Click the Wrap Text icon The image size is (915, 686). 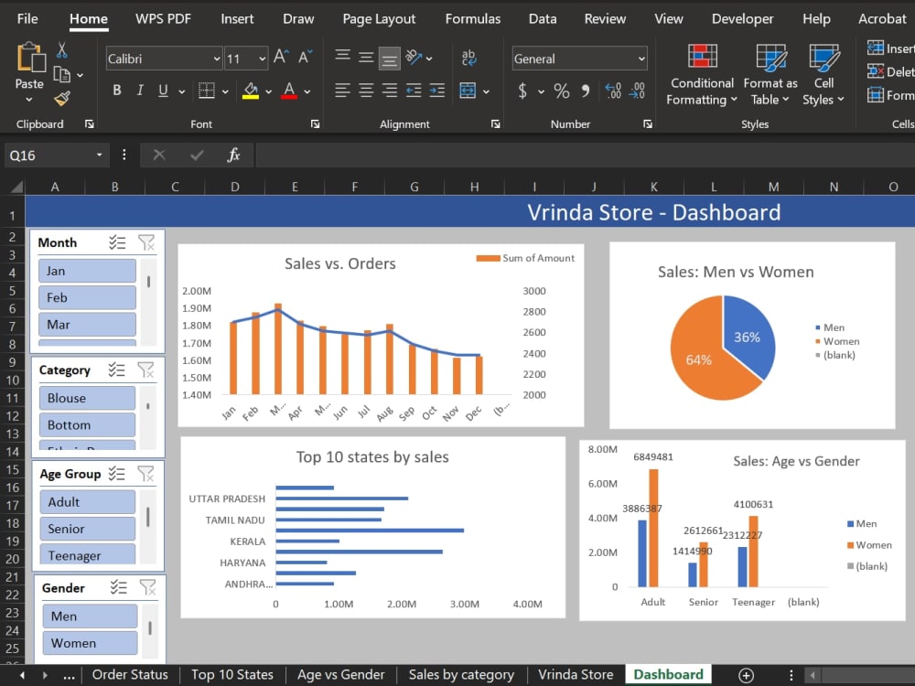coord(468,58)
